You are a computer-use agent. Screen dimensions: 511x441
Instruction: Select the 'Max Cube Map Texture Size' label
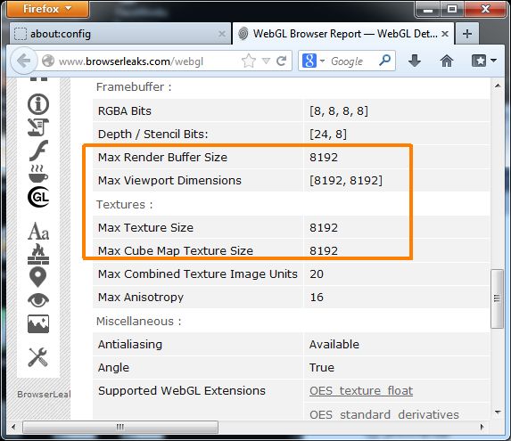(x=176, y=250)
